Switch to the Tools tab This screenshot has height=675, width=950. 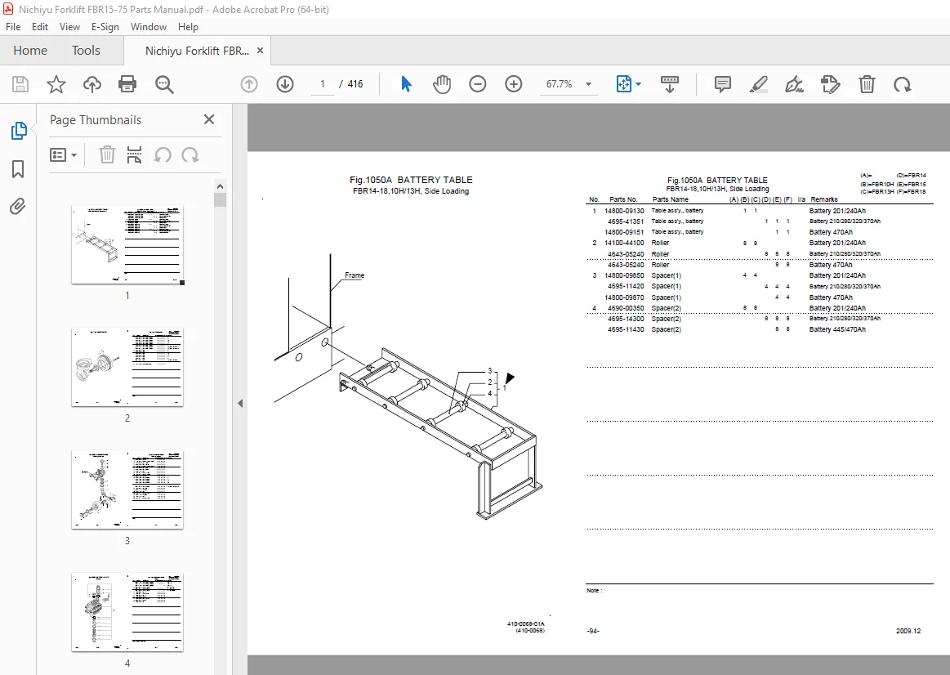pos(86,51)
